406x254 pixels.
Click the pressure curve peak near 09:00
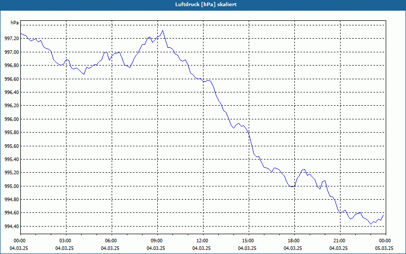[162, 30]
